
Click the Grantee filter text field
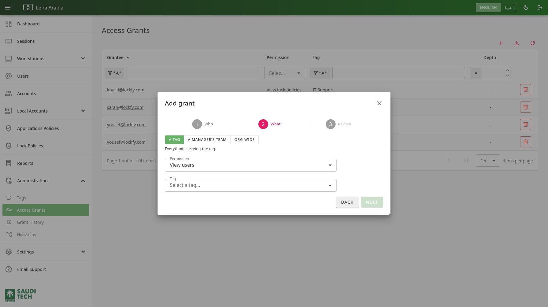[193, 73]
